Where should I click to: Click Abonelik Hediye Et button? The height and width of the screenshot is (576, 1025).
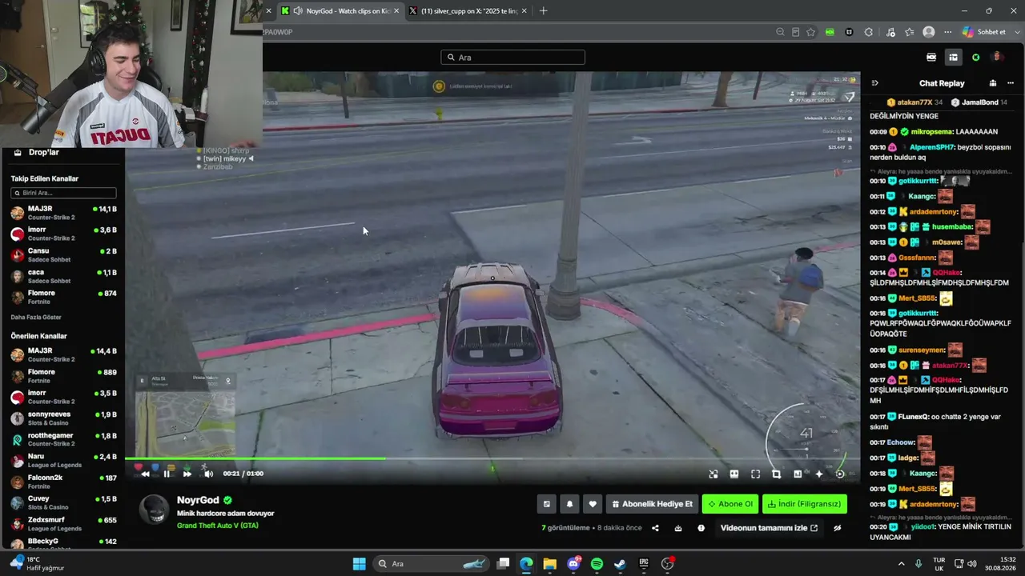click(x=652, y=504)
